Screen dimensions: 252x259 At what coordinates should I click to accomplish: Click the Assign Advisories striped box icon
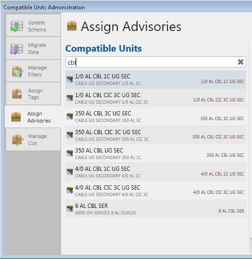click(16, 117)
